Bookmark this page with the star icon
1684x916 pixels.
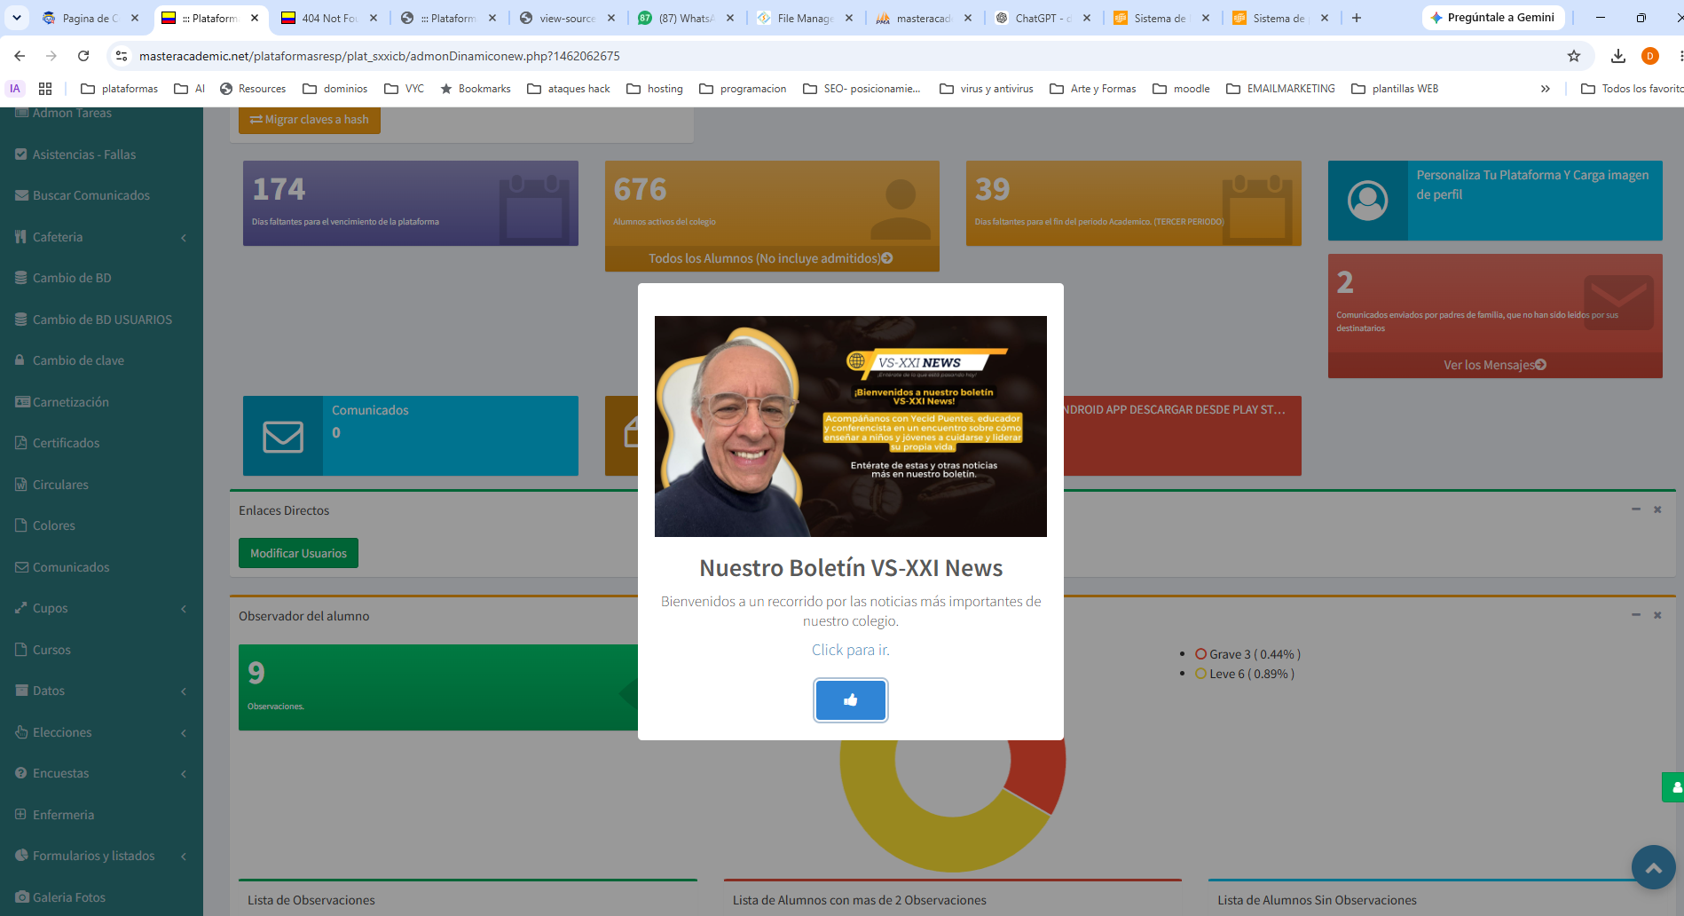pos(1574,56)
